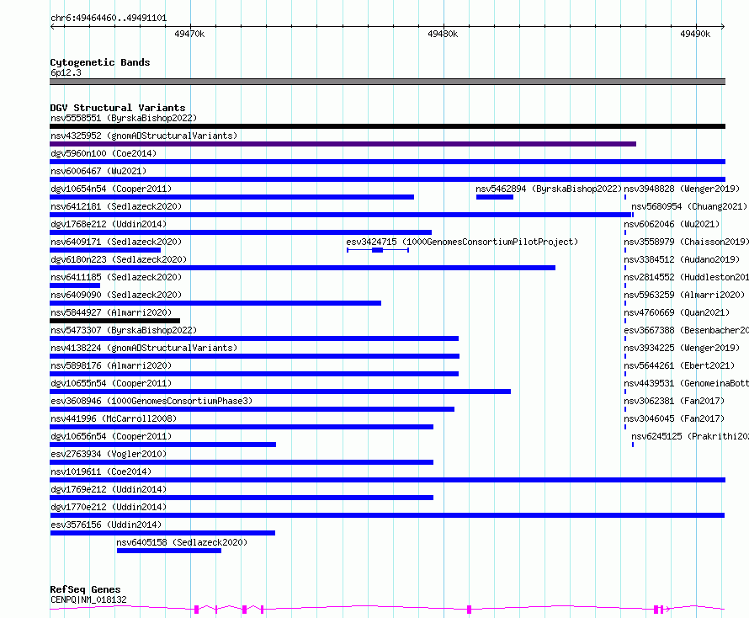Click the black nsv5844927 variant bar
The width and height of the screenshot is (749, 618).
click(114, 321)
